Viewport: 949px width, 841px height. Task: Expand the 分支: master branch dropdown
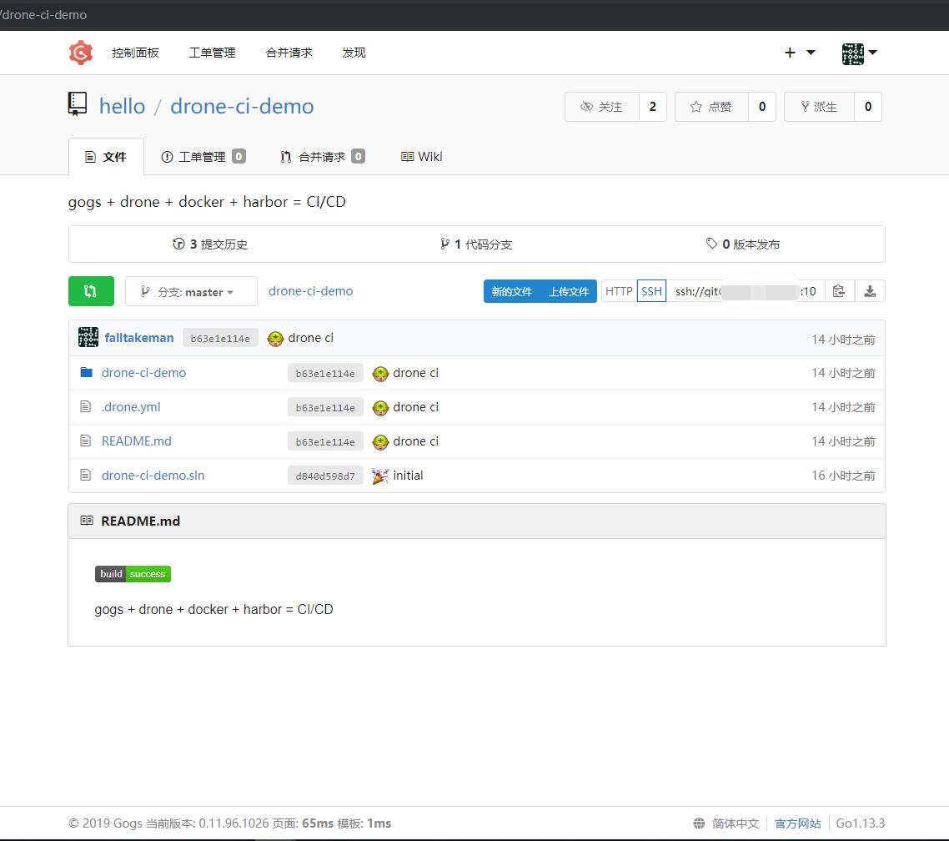coord(191,291)
